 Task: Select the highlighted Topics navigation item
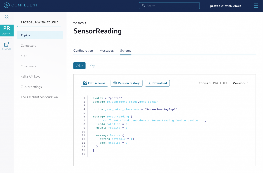(25, 35)
